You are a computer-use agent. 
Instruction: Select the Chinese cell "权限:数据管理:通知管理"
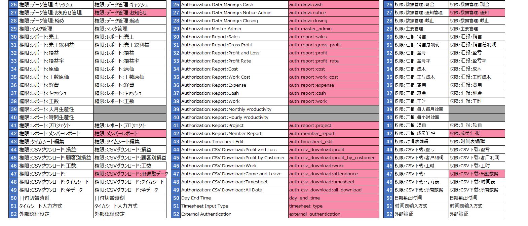(x=421, y=13)
